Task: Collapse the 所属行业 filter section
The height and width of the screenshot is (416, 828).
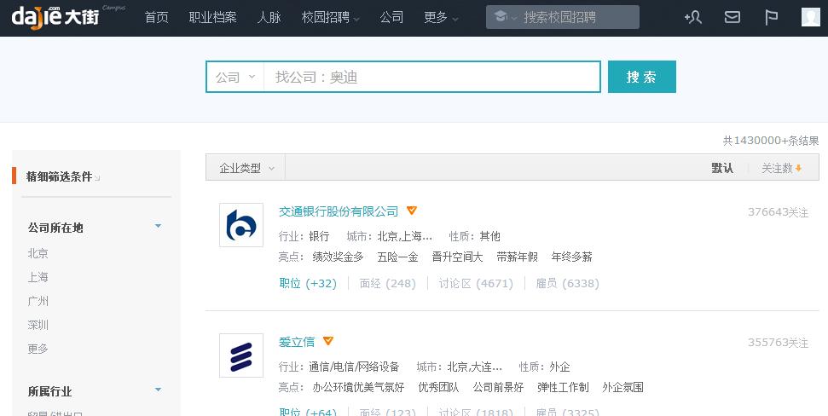Action: click(x=158, y=390)
